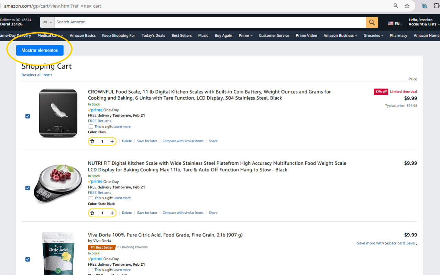Open the All search category dropdown
440x275 pixels.
click(47, 22)
